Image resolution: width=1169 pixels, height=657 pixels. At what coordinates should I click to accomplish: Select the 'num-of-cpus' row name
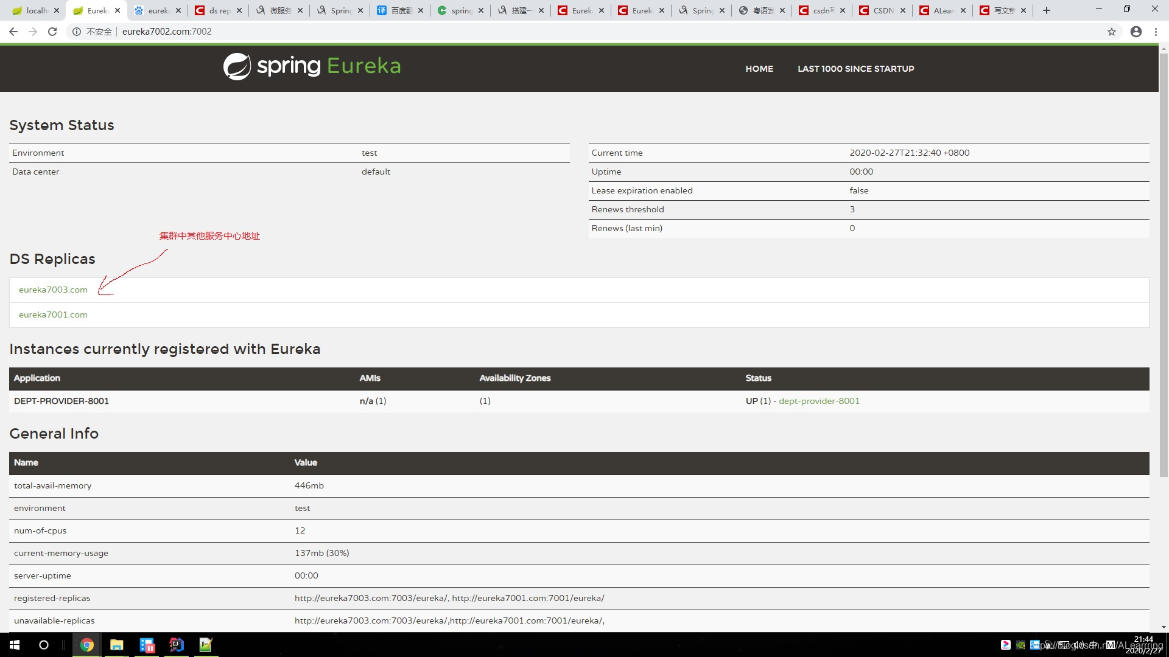click(40, 531)
